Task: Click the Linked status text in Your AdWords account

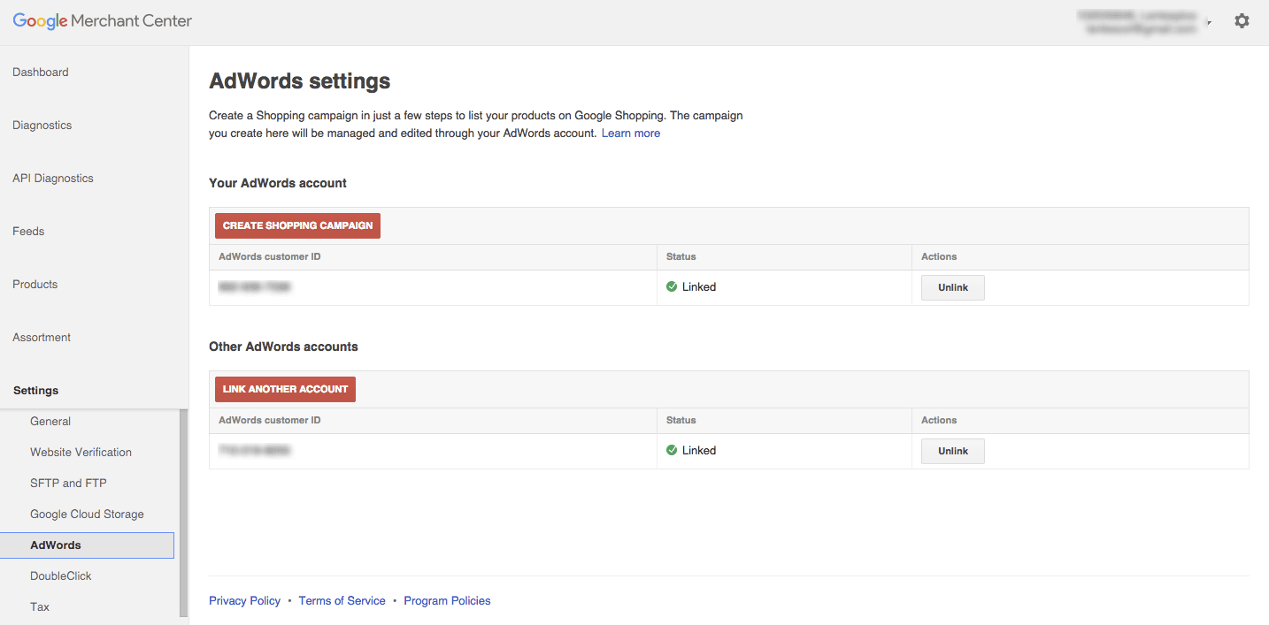Action: coord(699,286)
